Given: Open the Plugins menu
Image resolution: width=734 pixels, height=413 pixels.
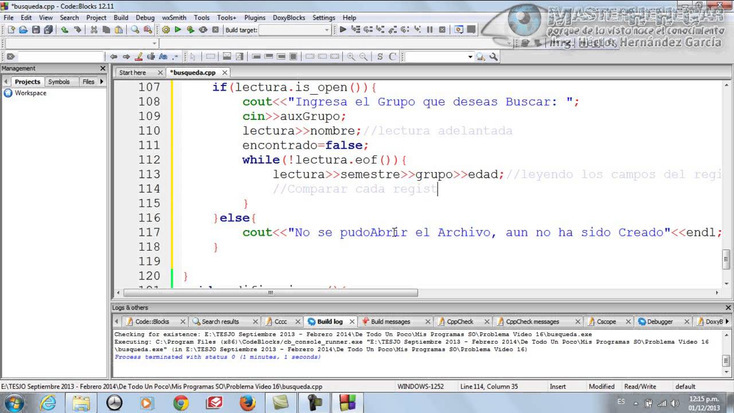Looking at the screenshot, I should [255, 18].
